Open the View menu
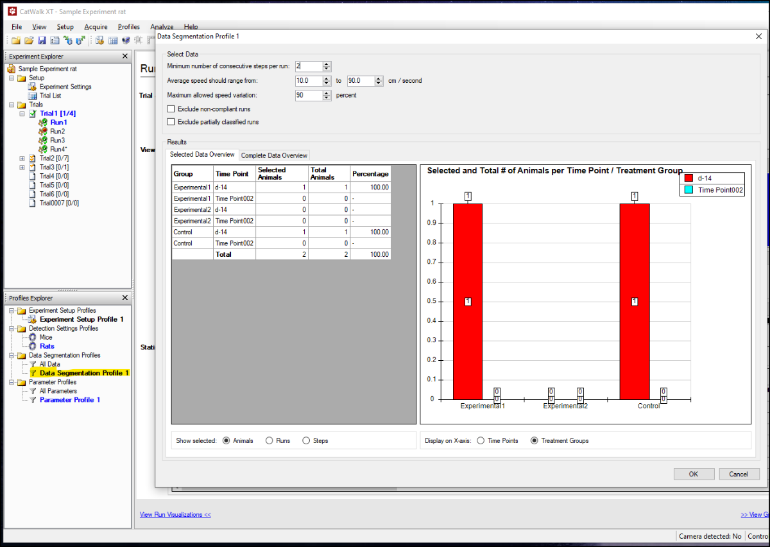 point(39,27)
